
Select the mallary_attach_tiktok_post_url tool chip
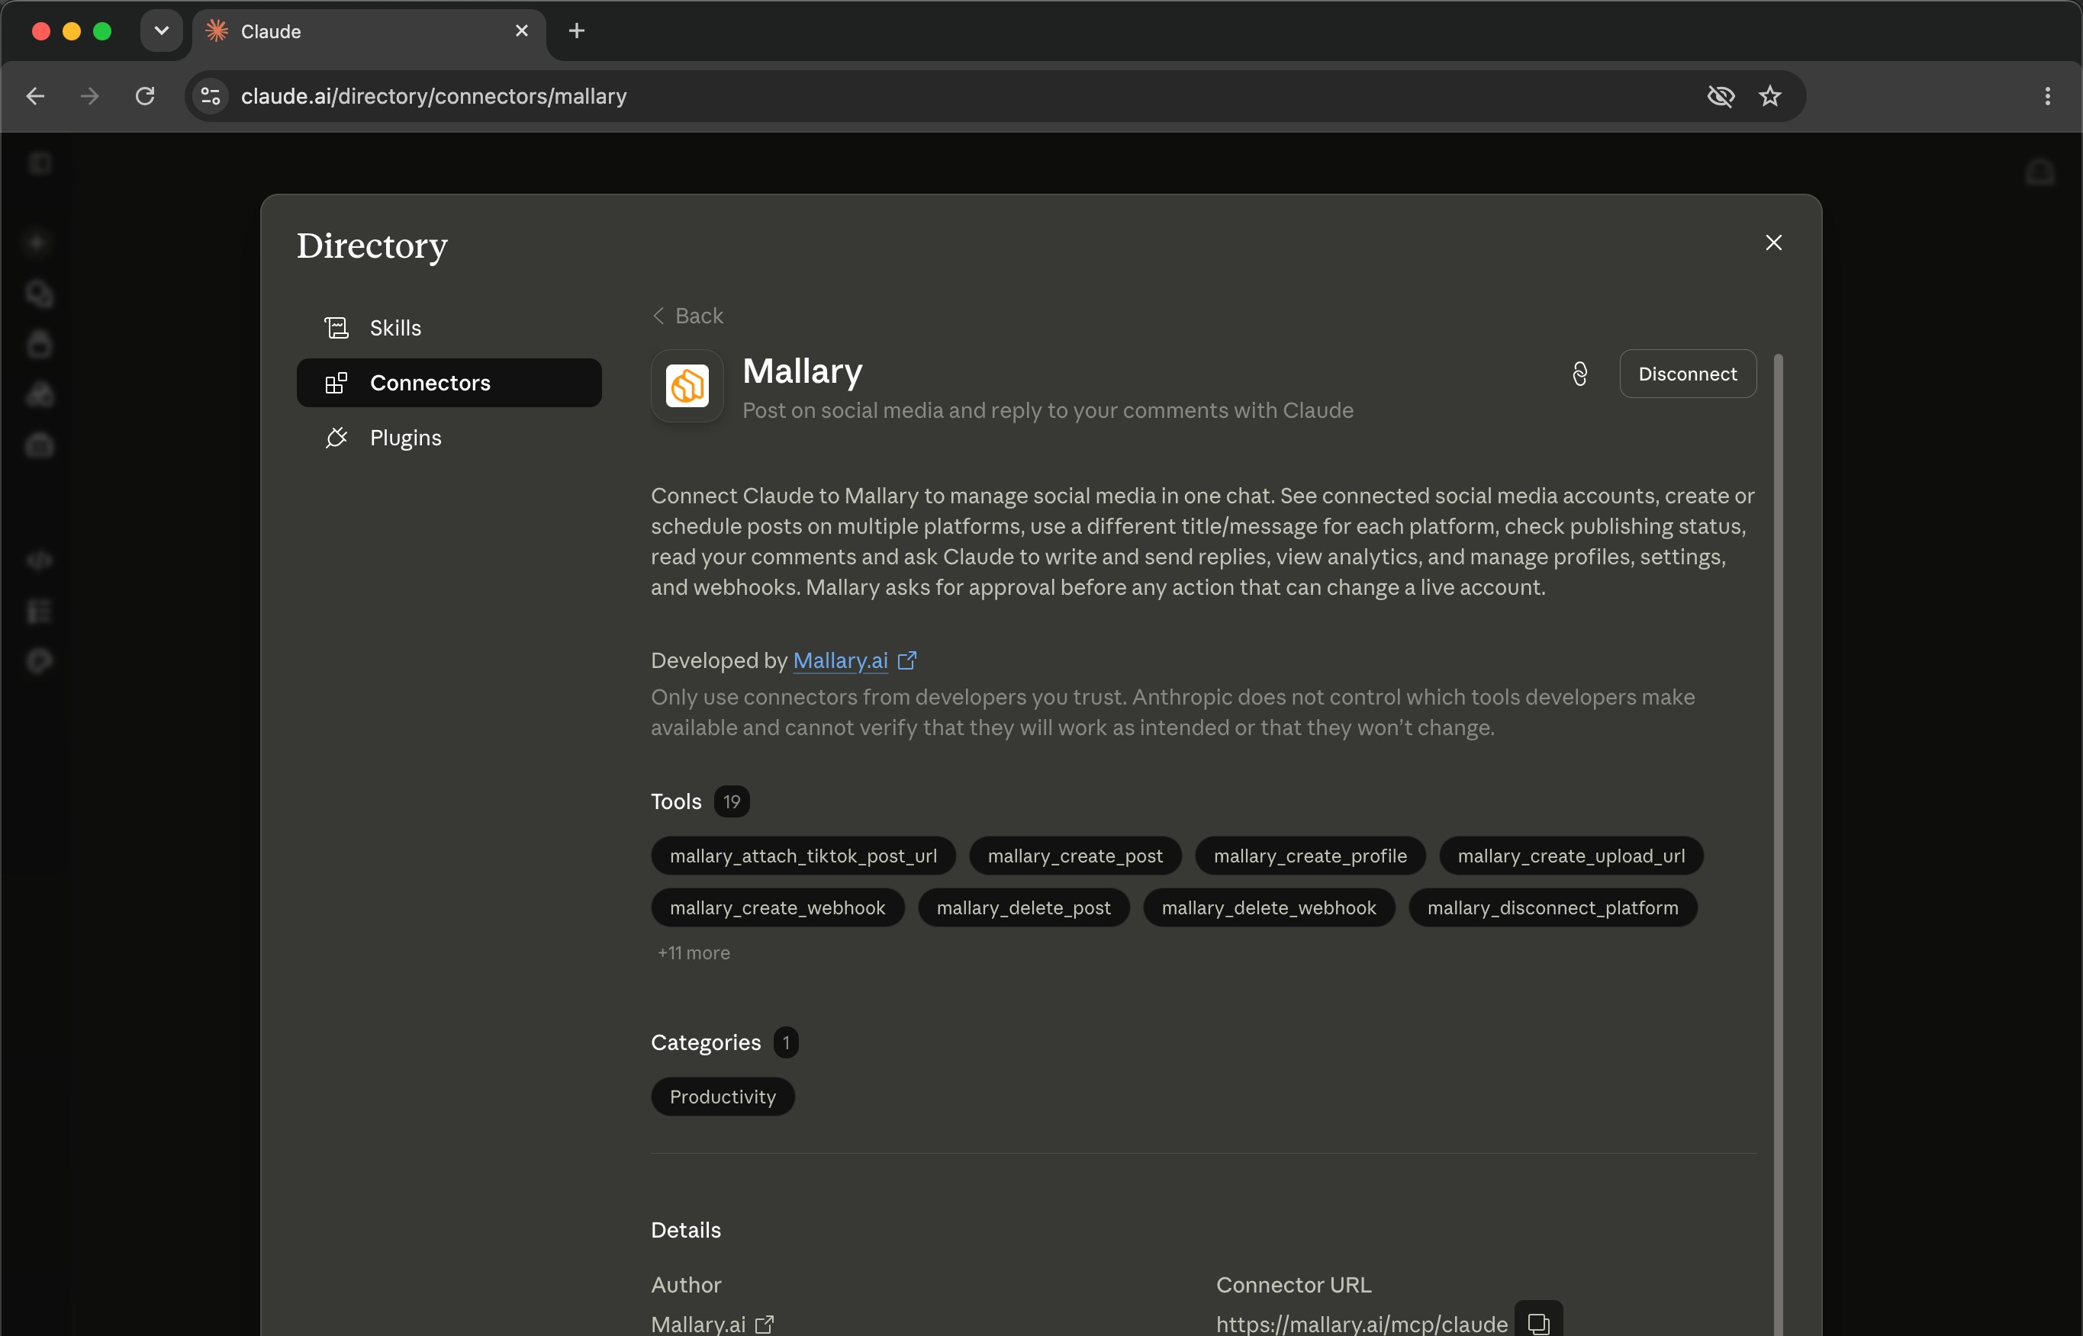click(x=803, y=856)
